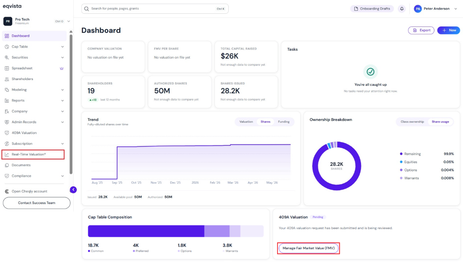Expand the Reports menu chevron
The width and height of the screenshot is (463, 262).
[x=62, y=100]
